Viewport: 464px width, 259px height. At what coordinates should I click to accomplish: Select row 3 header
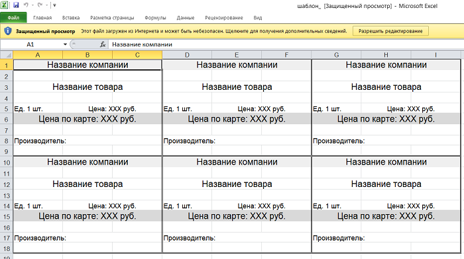(x=7, y=87)
